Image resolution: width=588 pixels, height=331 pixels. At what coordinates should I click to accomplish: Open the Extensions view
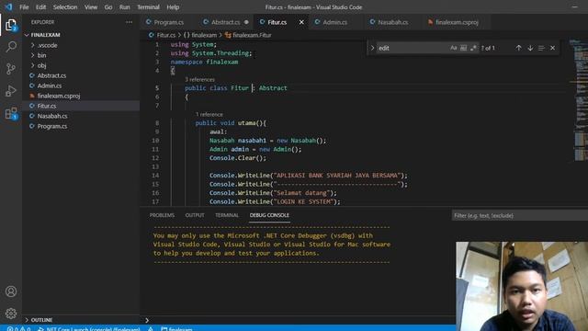coord(11,113)
